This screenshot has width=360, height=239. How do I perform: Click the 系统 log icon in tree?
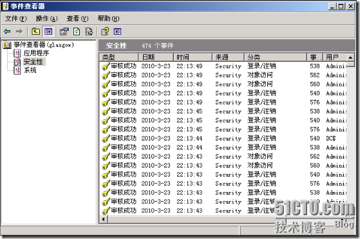coord(17,70)
